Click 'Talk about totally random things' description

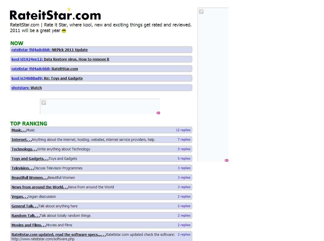(65, 216)
